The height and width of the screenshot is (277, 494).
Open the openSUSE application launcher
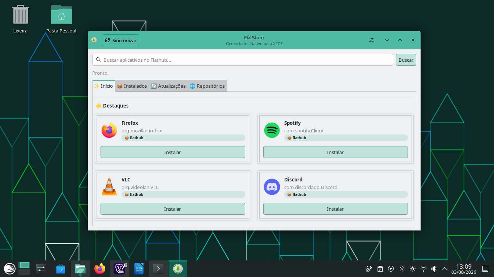click(x=9, y=269)
